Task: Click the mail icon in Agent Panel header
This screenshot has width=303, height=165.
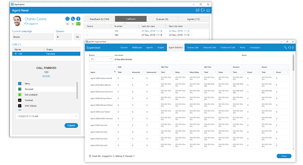Action: click(197, 10)
